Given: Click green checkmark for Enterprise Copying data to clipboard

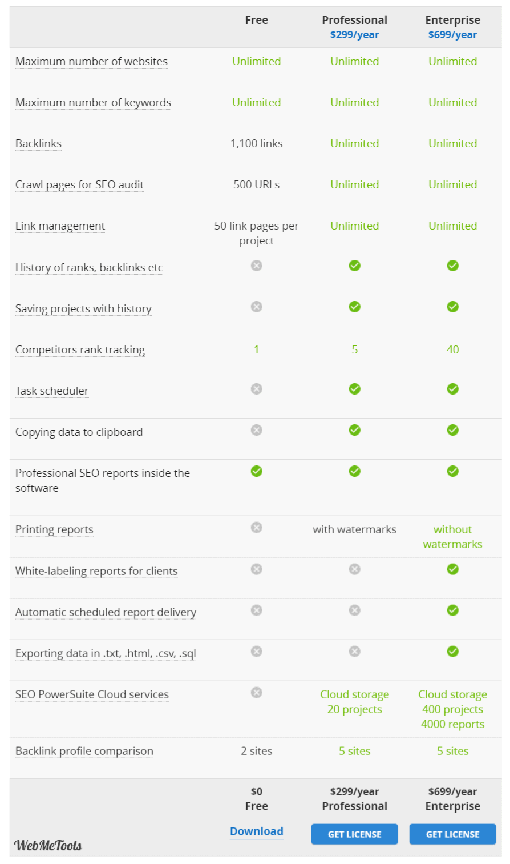Looking at the screenshot, I should [453, 430].
